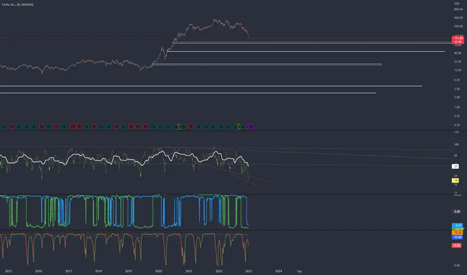The width and height of the screenshot is (467, 275).
Task: Click the 2015 label on the time axis
Action: pyautogui.click(x=9, y=271)
